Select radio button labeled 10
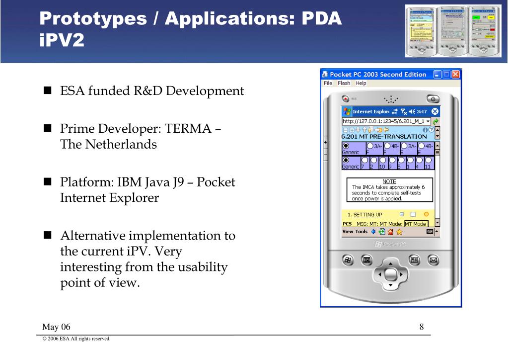 click(383, 160)
